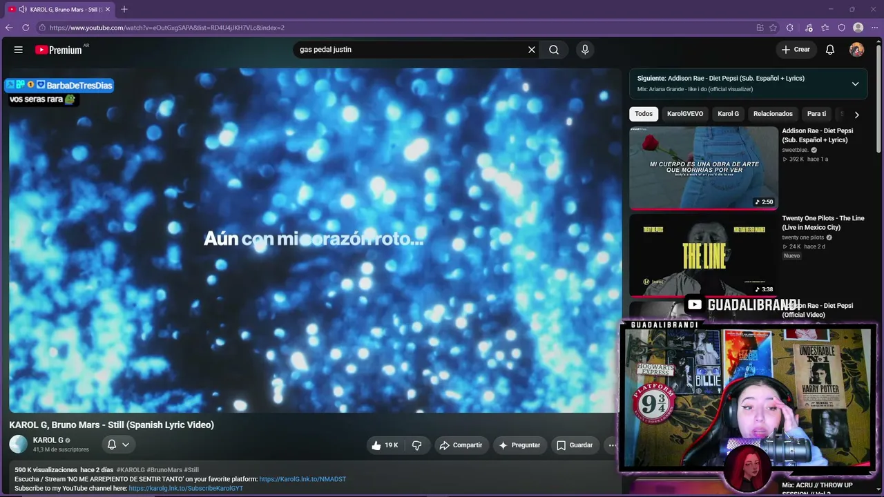Dislike the video
This screenshot has width=884, height=497.
[417, 445]
